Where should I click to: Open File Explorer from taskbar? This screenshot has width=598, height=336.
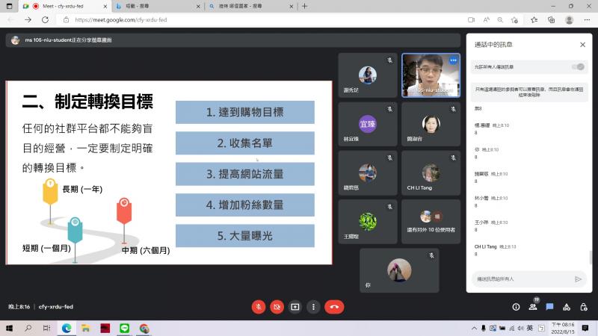(x=85, y=328)
